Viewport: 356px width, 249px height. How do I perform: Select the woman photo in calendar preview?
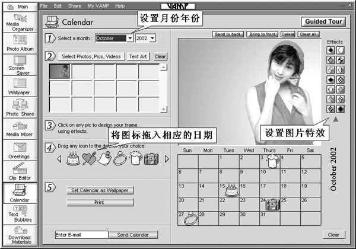click(x=250, y=91)
